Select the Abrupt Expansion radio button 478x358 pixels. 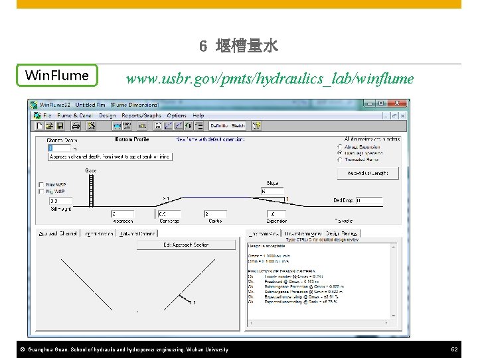point(340,147)
